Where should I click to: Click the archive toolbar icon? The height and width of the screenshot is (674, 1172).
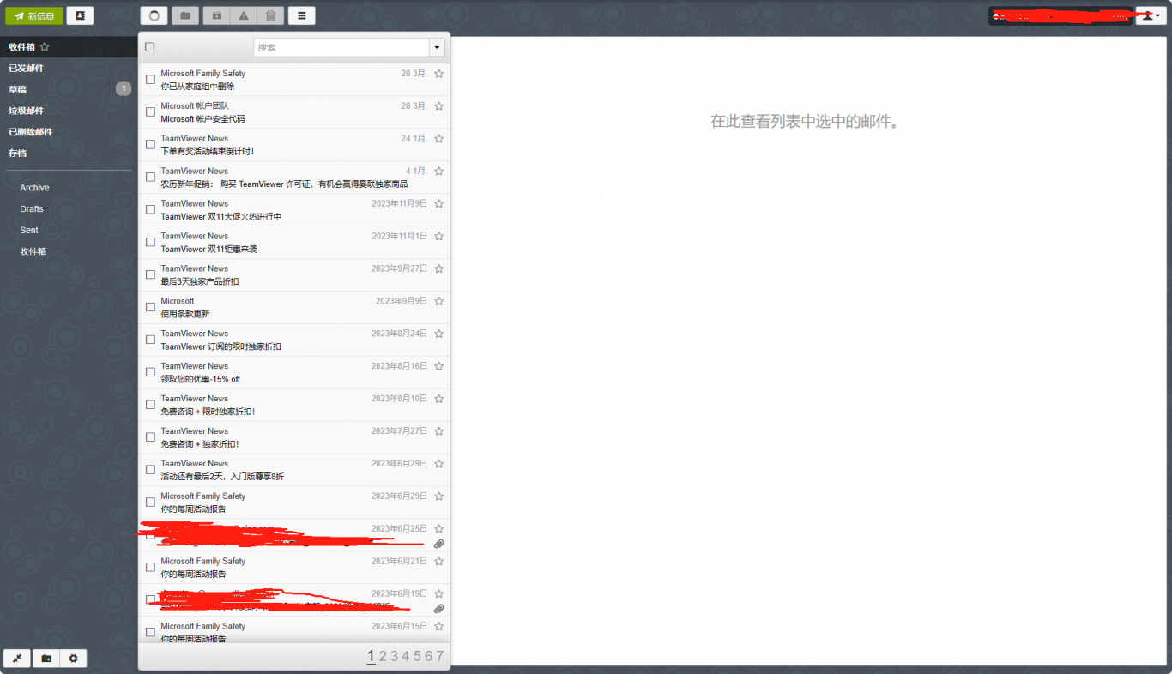(216, 15)
